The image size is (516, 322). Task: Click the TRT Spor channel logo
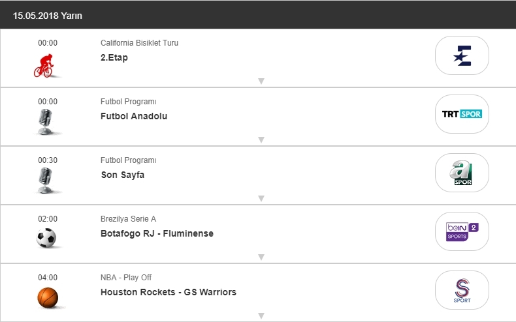pos(462,115)
